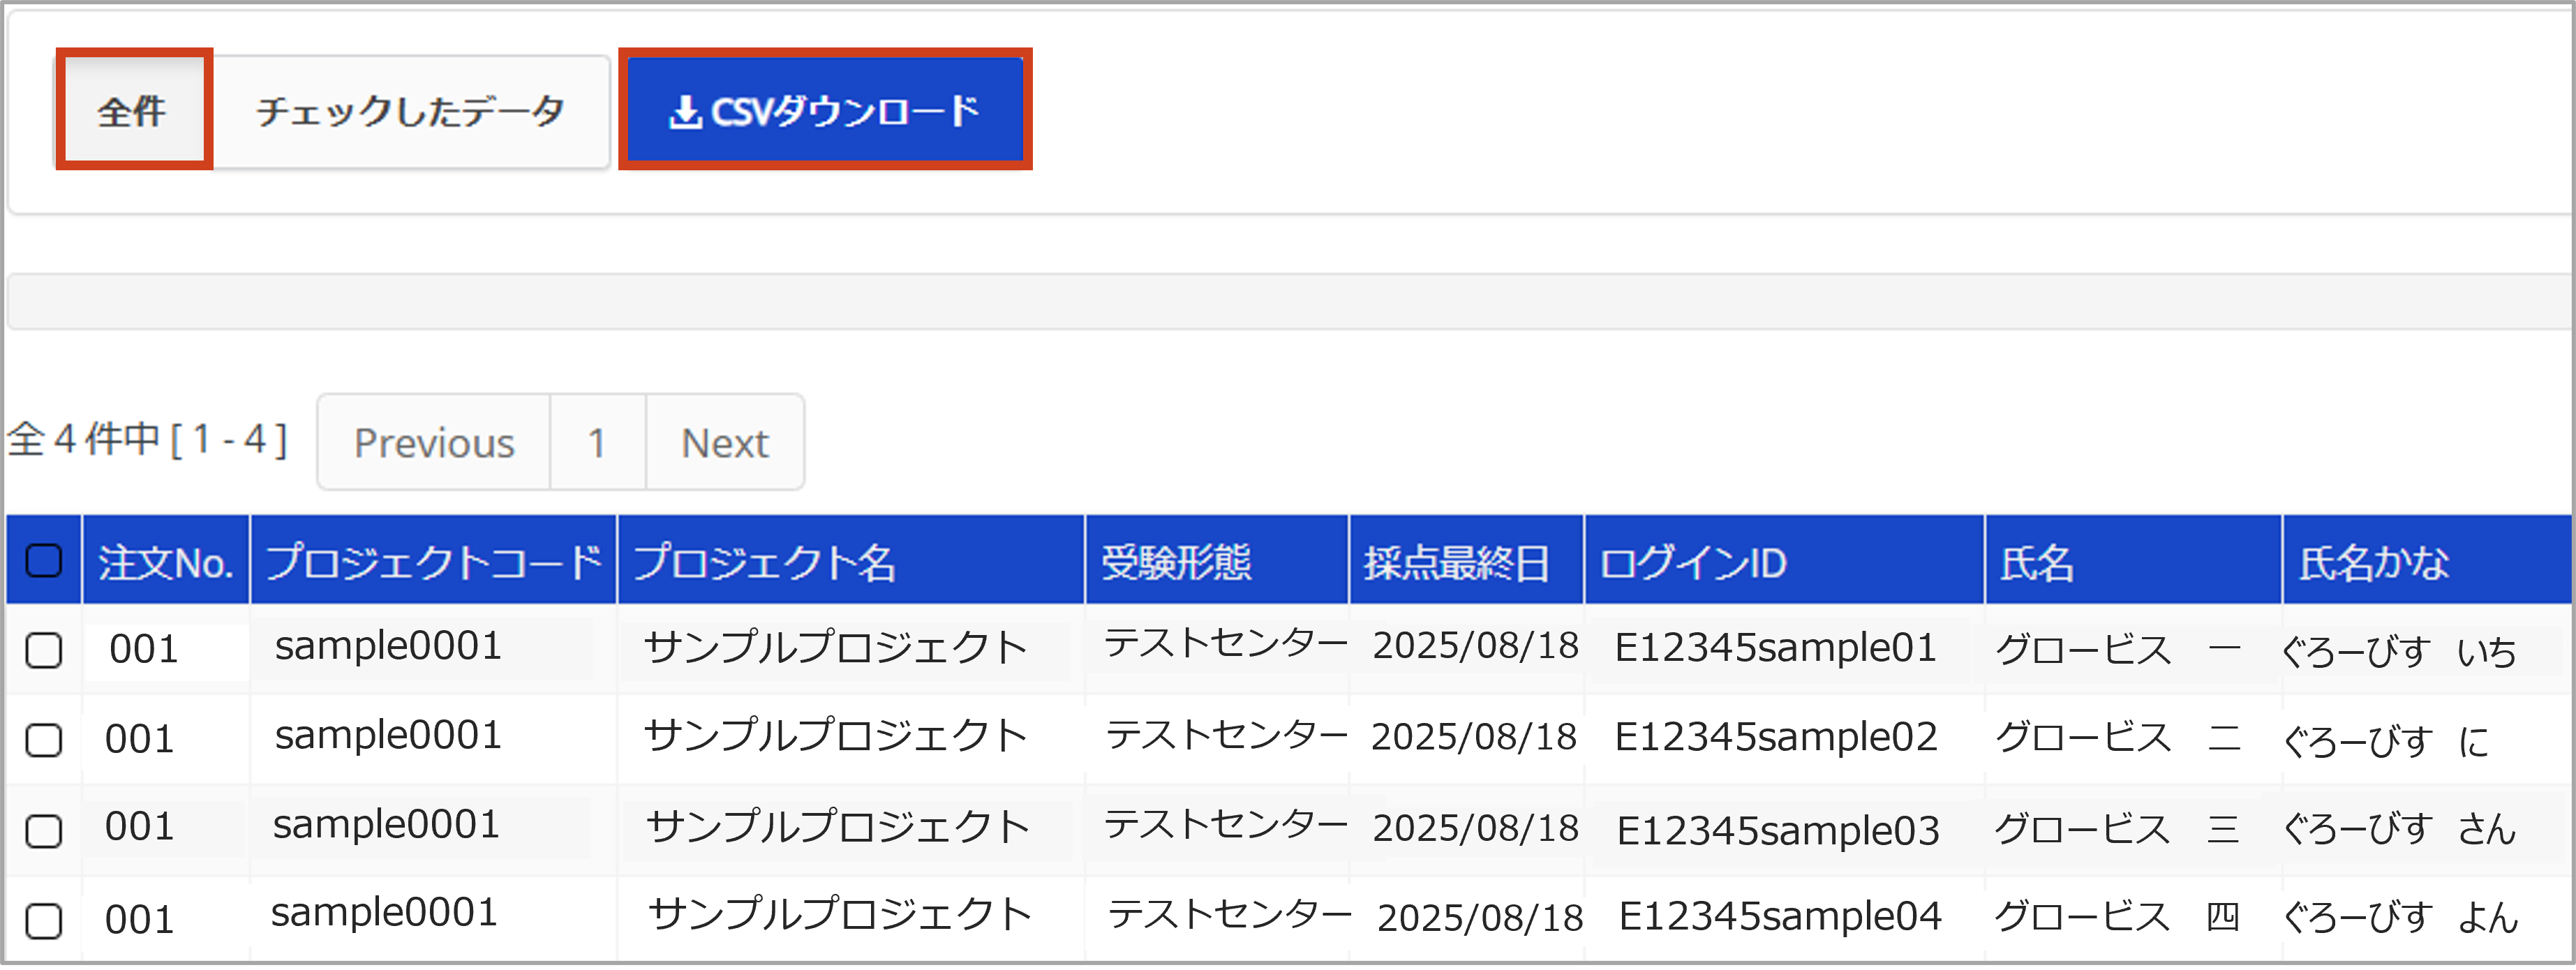The width and height of the screenshot is (2576, 970).
Task: Click login ID E12345sample03
Action: tap(1778, 831)
